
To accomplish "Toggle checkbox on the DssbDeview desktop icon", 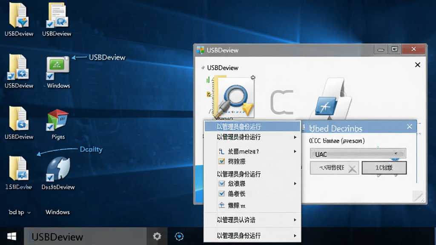I will click(50, 177).
